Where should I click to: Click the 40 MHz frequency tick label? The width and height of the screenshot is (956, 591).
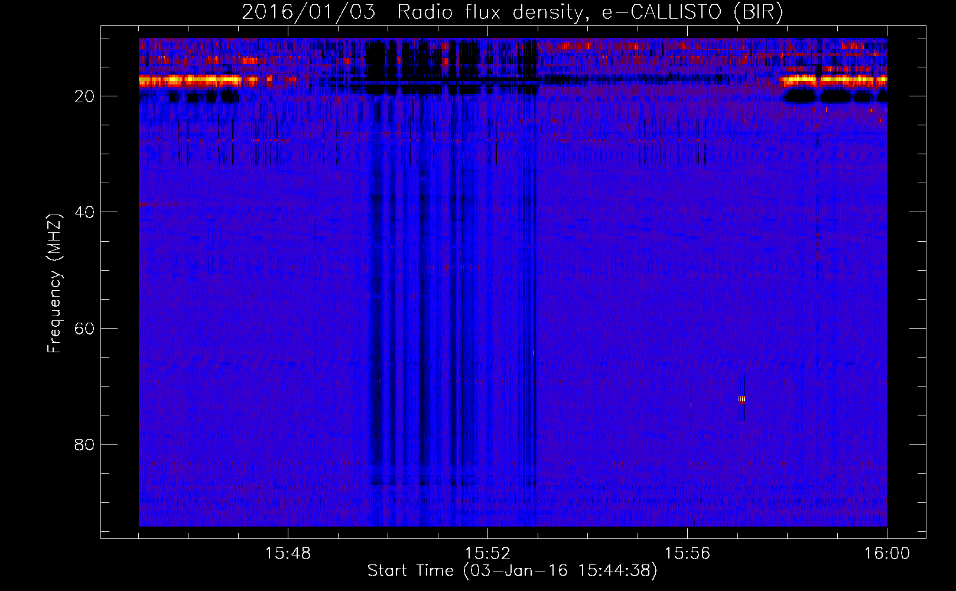pyautogui.click(x=84, y=212)
